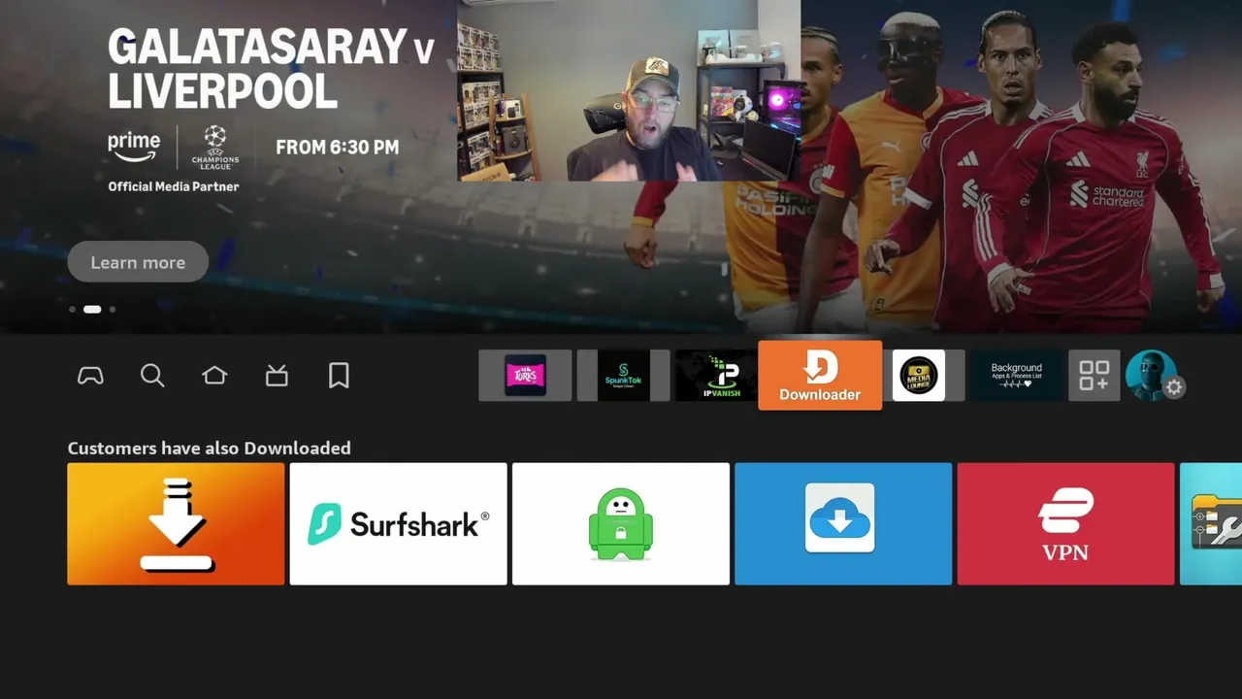Click the Learn more button

(x=138, y=262)
